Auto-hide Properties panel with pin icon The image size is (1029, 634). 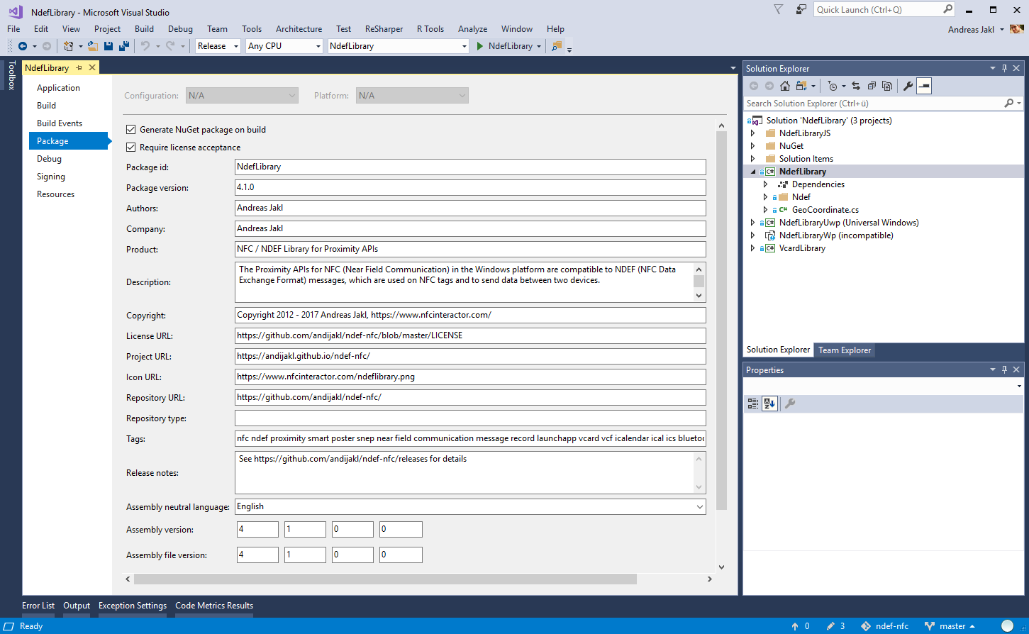point(1004,370)
